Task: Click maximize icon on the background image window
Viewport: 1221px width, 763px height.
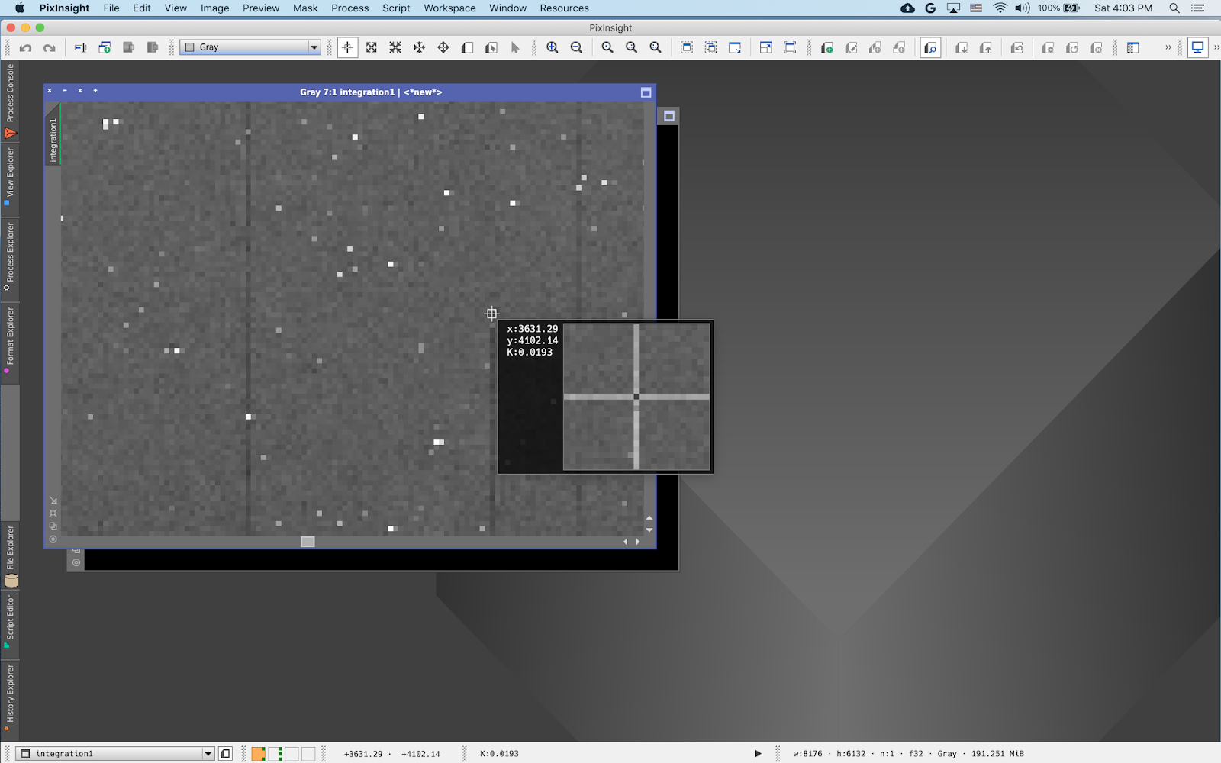Action: (x=669, y=116)
